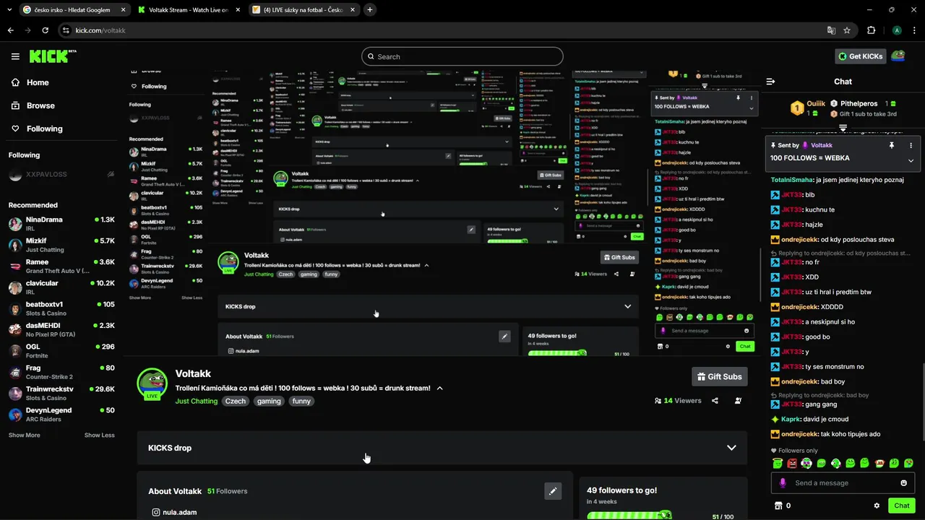Screen dimensions: 925x520
Task: Open beatboxtv1 recommended channel
Action: [61, 309]
